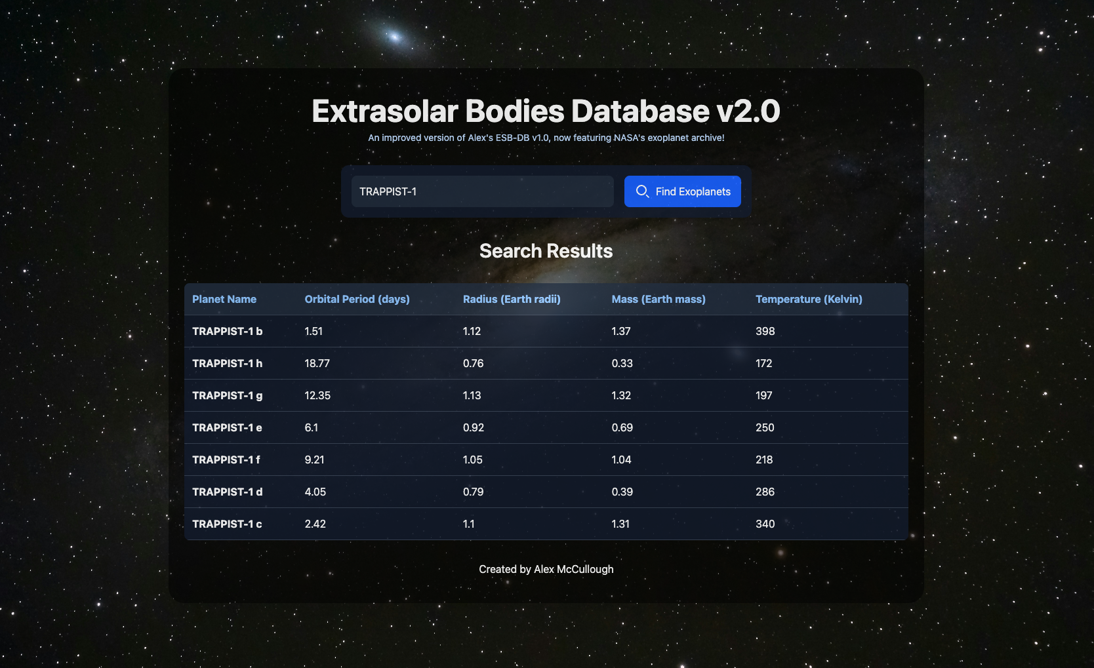Click the magnifying glass search icon
Image resolution: width=1094 pixels, height=668 pixels.
click(643, 191)
